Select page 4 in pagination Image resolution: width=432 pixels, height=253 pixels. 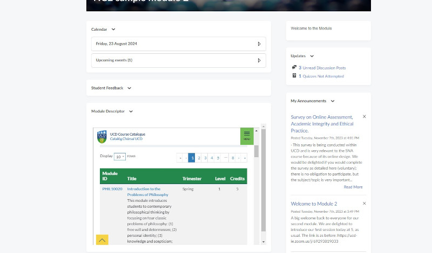(x=212, y=158)
